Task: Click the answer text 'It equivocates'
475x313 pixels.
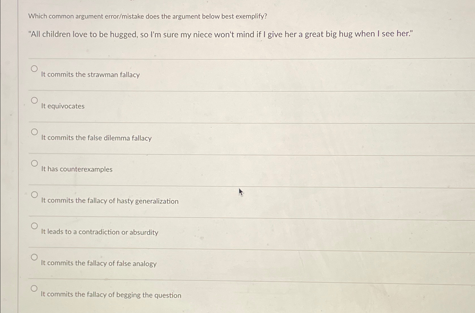Action: click(x=63, y=106)
